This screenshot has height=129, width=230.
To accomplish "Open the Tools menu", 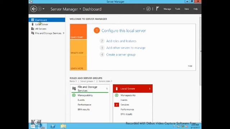I will click(x=178, y=9).
